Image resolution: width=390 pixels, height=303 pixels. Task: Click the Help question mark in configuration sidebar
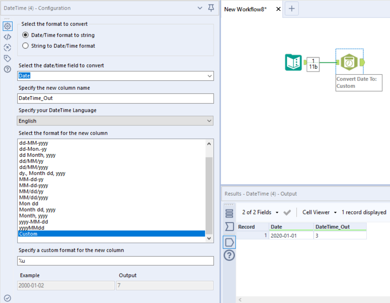tap(7, 69)
